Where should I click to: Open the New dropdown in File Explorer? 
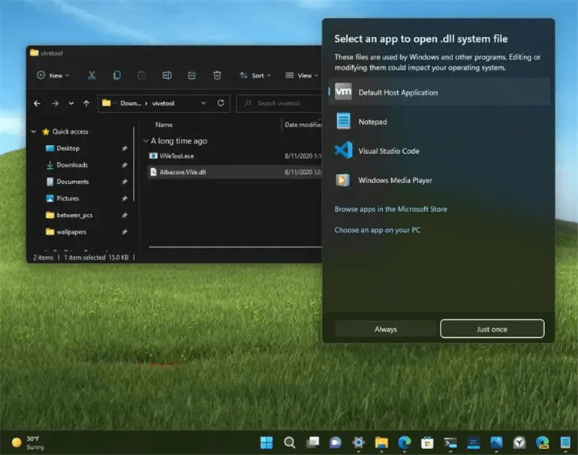click(x=53, y=76)
